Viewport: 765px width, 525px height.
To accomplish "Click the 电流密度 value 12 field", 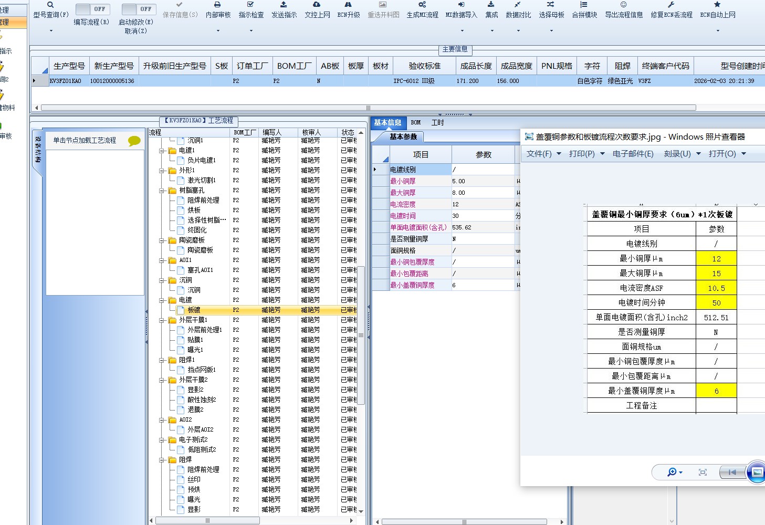I will click(483, 204).
